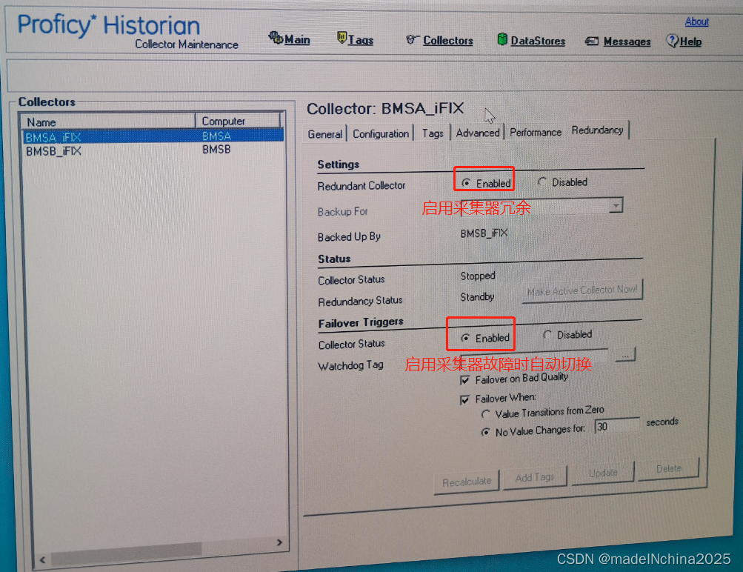743x572 pixels.
Task: Open the Watchdog Tag browse button
Action: click(626, 355)
